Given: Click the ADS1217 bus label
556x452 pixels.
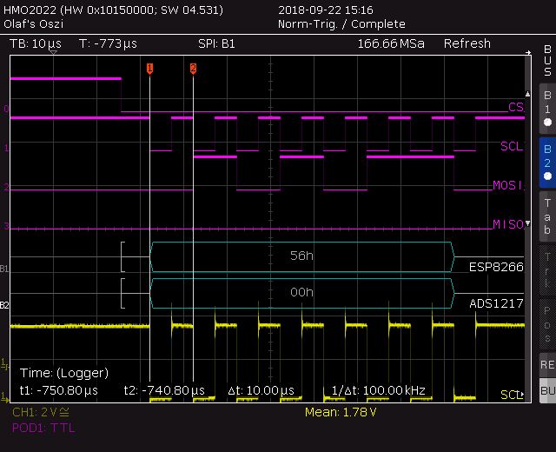Looking at the screenshot, I should pyautogui.click(x=496, y=303).
